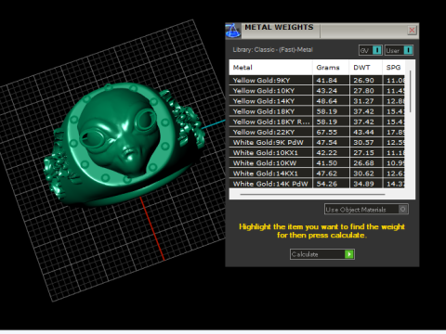Click the 42.22 grams value
This screenshot has height=334, width=446.
click(x=326, y=153)
